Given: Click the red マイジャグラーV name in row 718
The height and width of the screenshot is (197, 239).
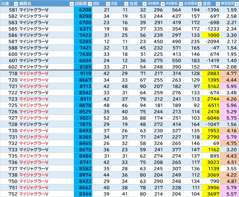Looking at the screenshot, I should (x=34, y=73).
